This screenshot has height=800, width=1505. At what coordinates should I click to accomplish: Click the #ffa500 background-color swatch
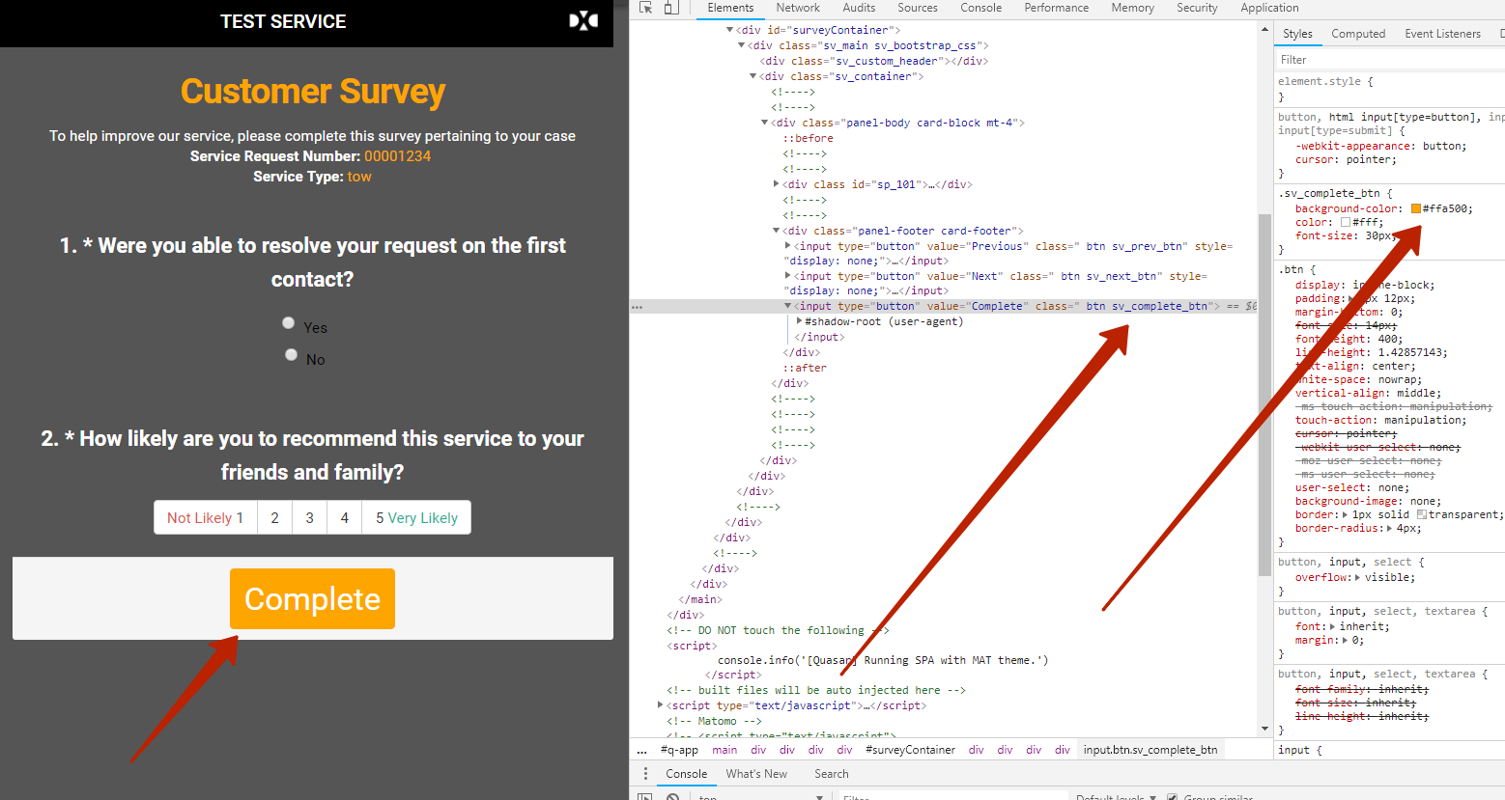click(x=1416, y=207)
